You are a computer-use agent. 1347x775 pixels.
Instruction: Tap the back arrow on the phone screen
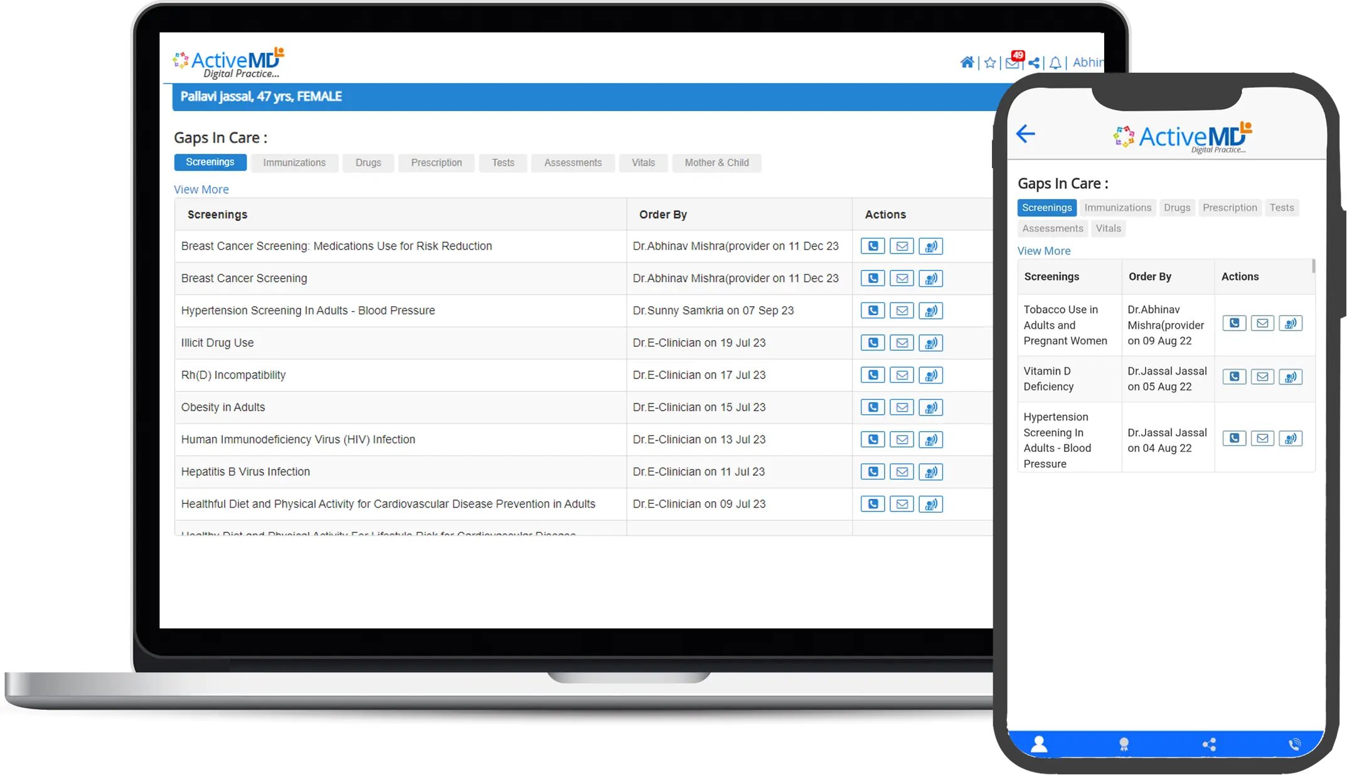point(1026,134)
